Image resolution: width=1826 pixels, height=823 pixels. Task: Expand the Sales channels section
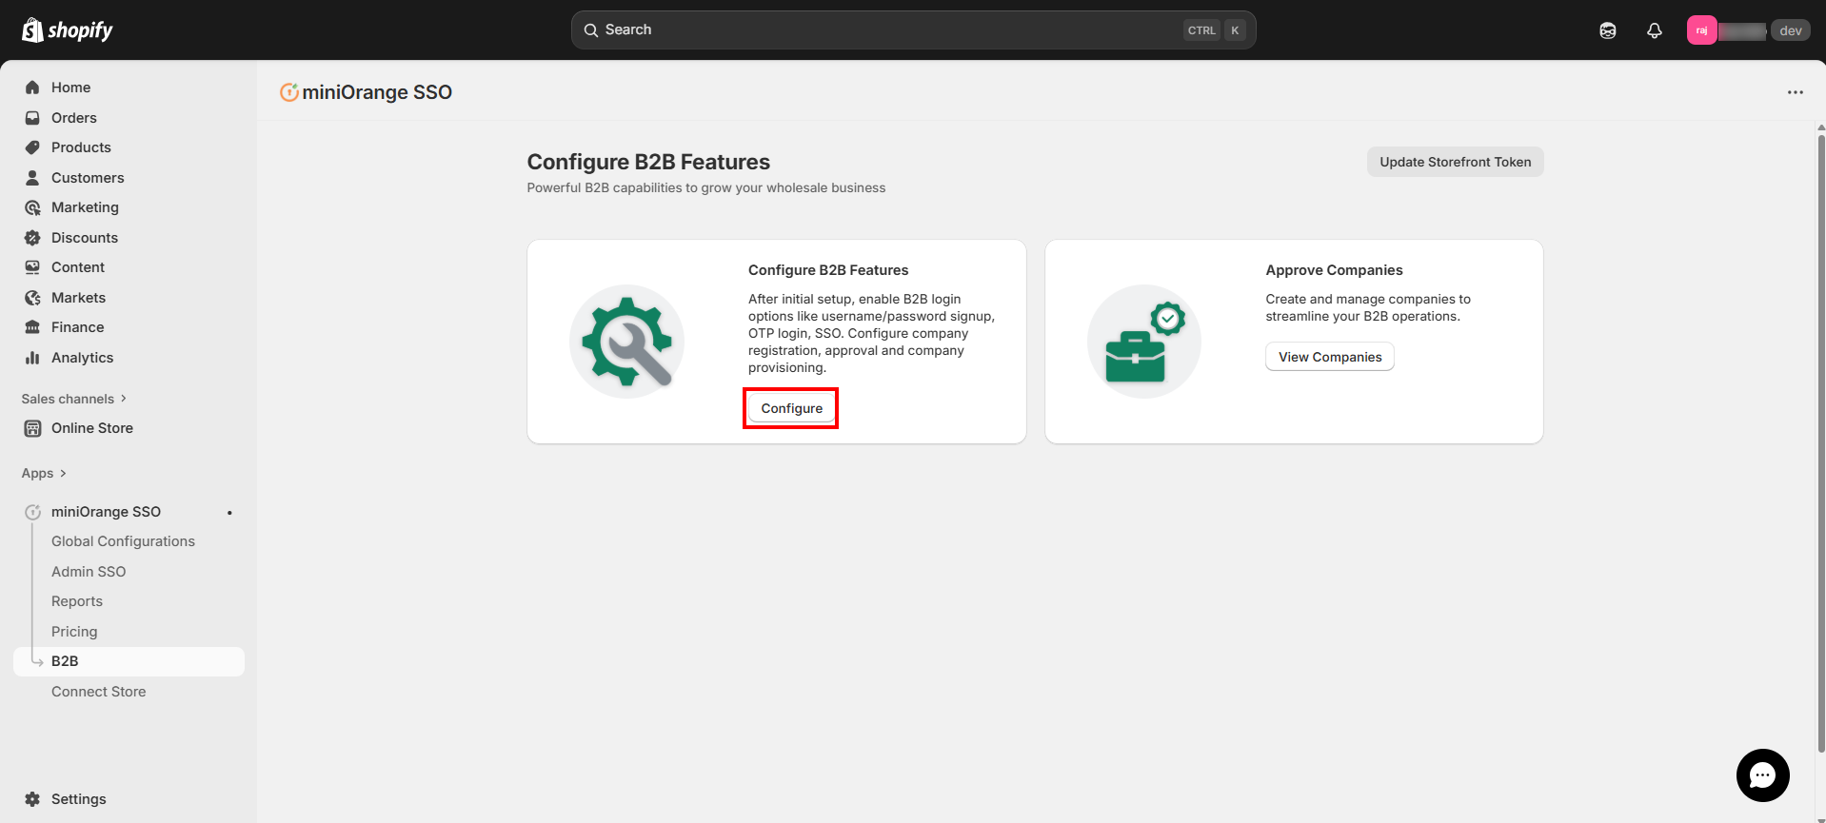click(x=74, y=399)
